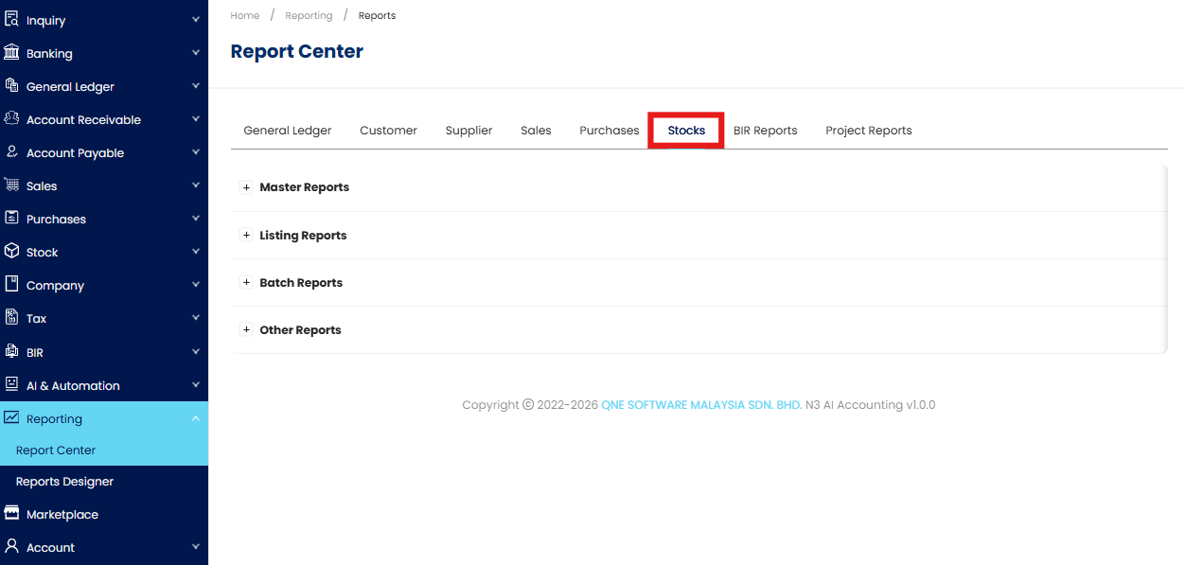Screen dimensions: 1185x565
Task: Click the Report Center page heading
Action: point(297,51)
